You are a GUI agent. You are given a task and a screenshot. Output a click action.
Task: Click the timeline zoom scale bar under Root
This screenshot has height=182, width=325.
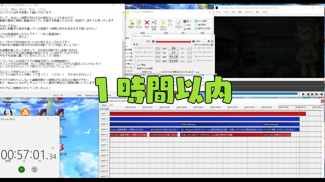[104, 109]
